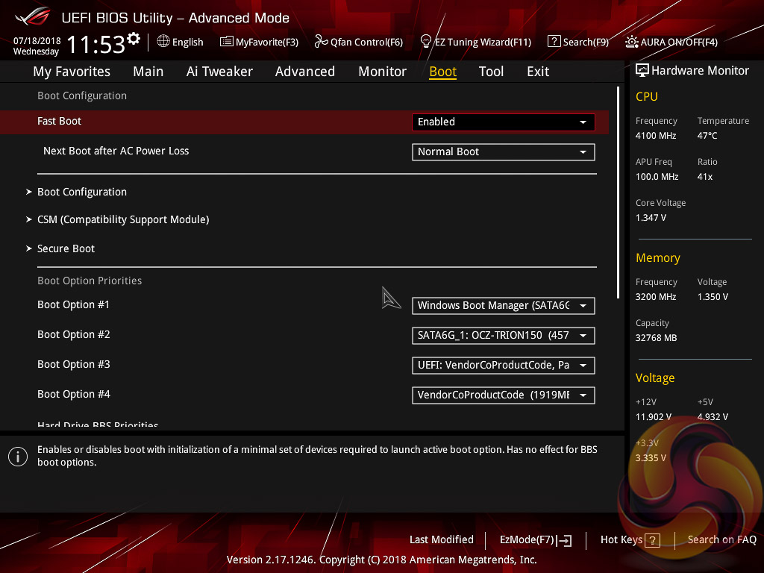Expand the Boot Configuration submenu
764x573 pixels.
coord(82,192)
